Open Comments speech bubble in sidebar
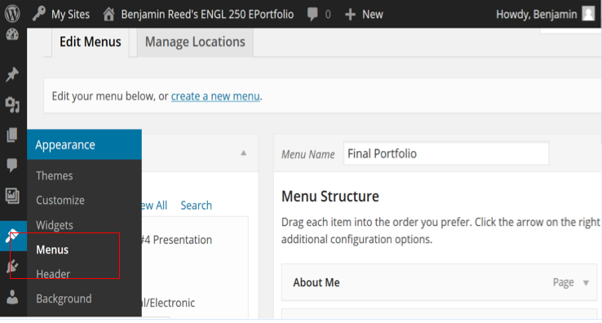Image resolution: width=602 pixels, height=323 pixels. 12,165
